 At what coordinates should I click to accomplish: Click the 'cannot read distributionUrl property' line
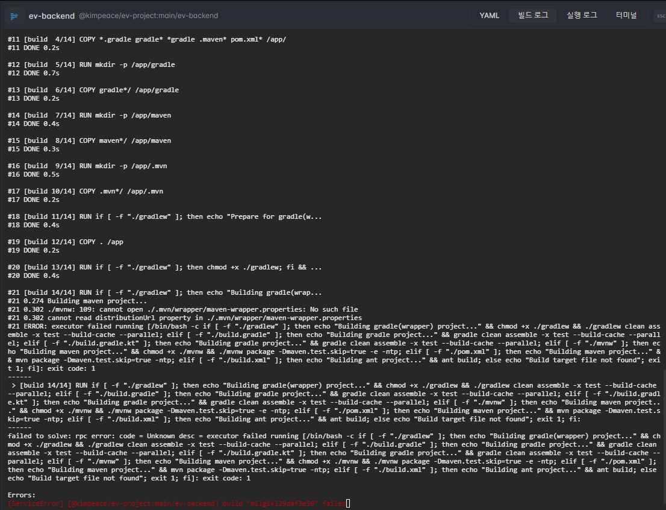tap(184, 317)
